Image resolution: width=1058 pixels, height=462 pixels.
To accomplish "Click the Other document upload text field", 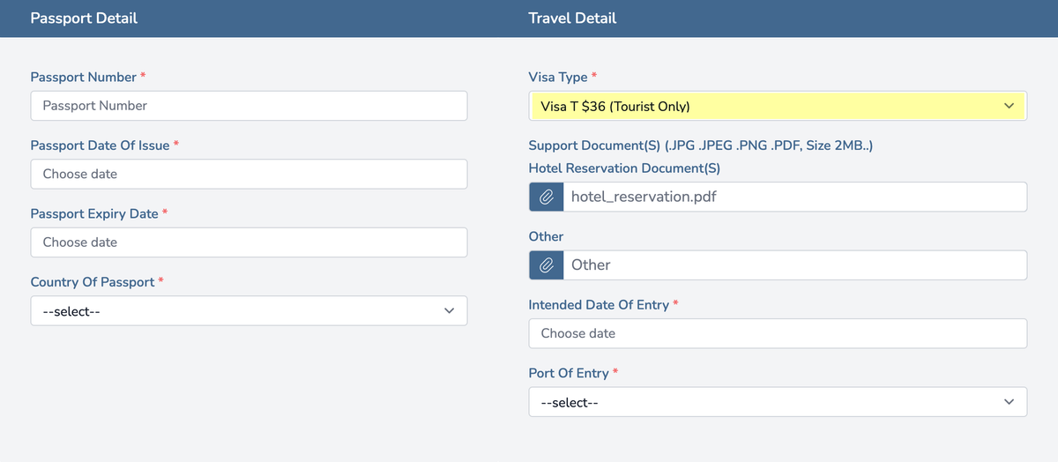I will (795, 265).
